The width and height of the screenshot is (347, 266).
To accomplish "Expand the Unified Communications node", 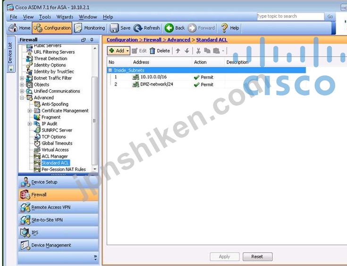I will [22, 91].
